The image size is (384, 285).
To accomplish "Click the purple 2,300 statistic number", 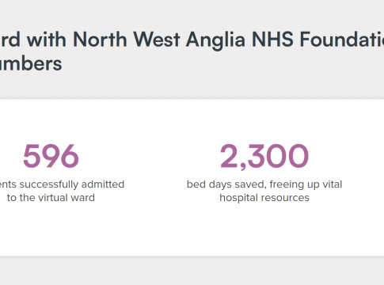I will (x=264, y=157).
